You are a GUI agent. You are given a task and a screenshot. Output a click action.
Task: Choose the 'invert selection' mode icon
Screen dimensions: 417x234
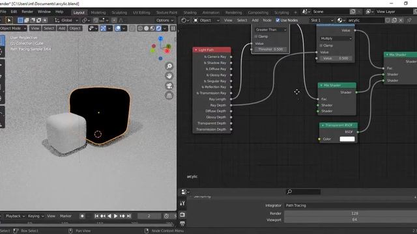click(39, 20)
